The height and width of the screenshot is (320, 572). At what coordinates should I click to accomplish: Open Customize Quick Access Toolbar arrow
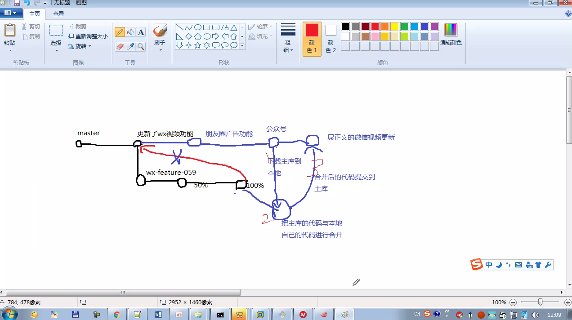(x=45, y=3)
